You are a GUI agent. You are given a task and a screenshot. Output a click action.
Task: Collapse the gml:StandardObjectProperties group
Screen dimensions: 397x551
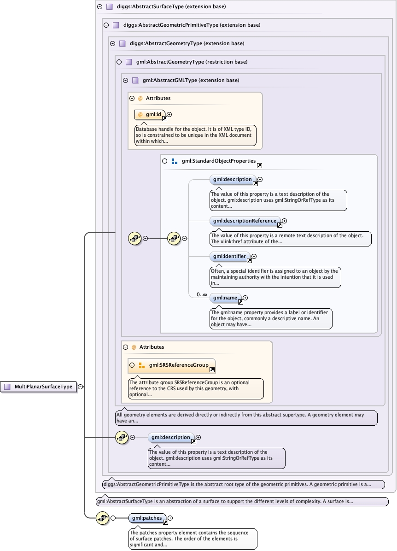164,161
